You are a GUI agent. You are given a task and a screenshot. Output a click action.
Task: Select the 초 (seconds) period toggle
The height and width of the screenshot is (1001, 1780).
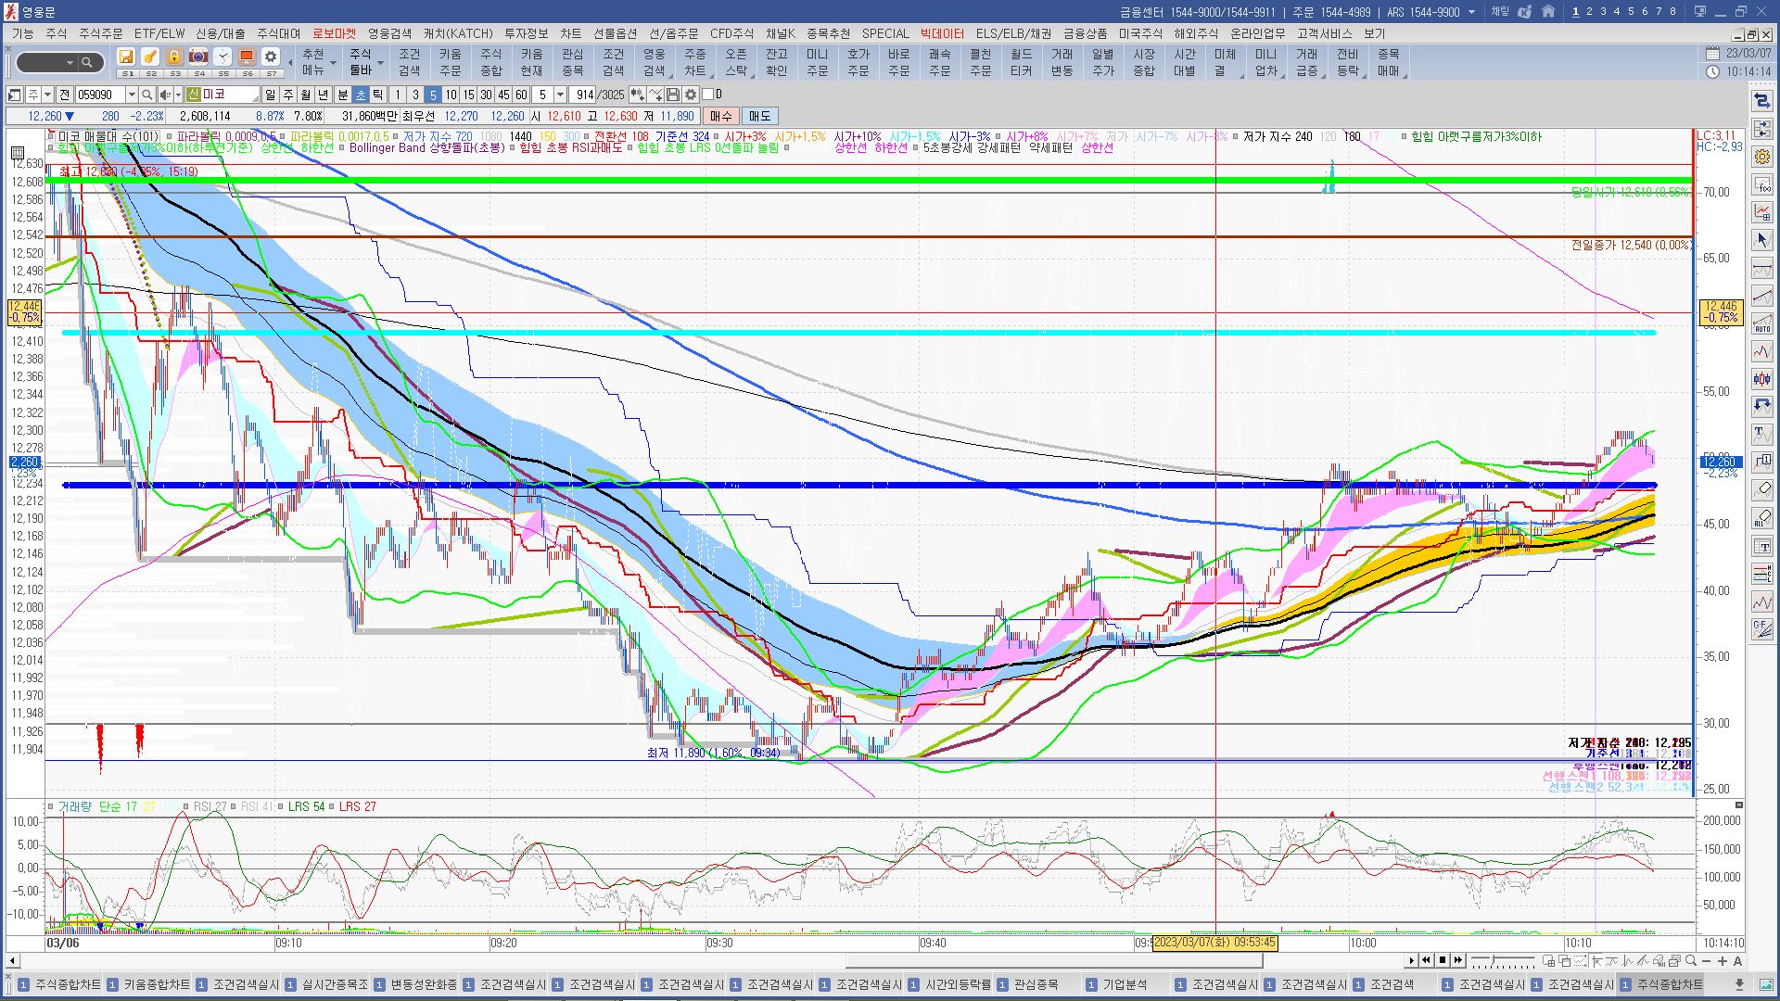tap(361, 95)
